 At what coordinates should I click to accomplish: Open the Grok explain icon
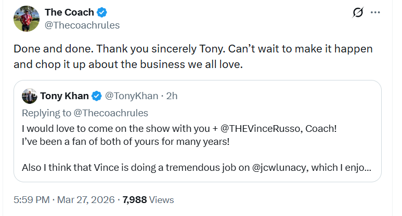(x=358, y=12)
